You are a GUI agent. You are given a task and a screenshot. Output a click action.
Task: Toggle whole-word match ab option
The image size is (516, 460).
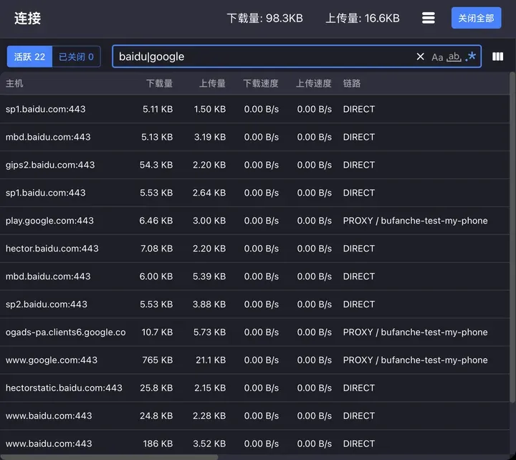coord(454,57)
